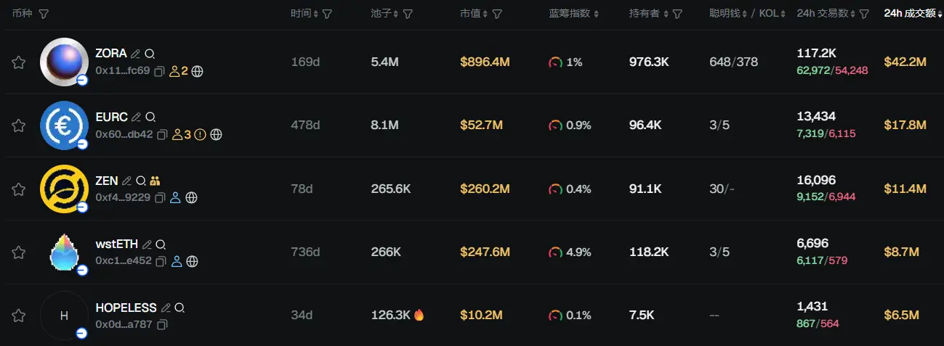This screenshot has height=346, width=944.
Task: Star the HOPELESS token row
Action: click(x=19, y=316)
